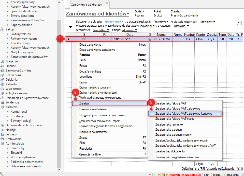Choose Zrealizuj jako zamówienie różnicowe
Image resolution: width=244 pixels, height=176 pixels.
(x=185, y=157)
